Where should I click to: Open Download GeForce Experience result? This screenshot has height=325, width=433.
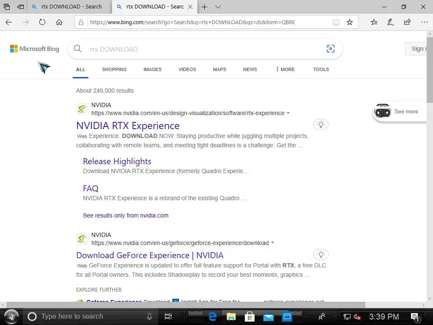150,255
